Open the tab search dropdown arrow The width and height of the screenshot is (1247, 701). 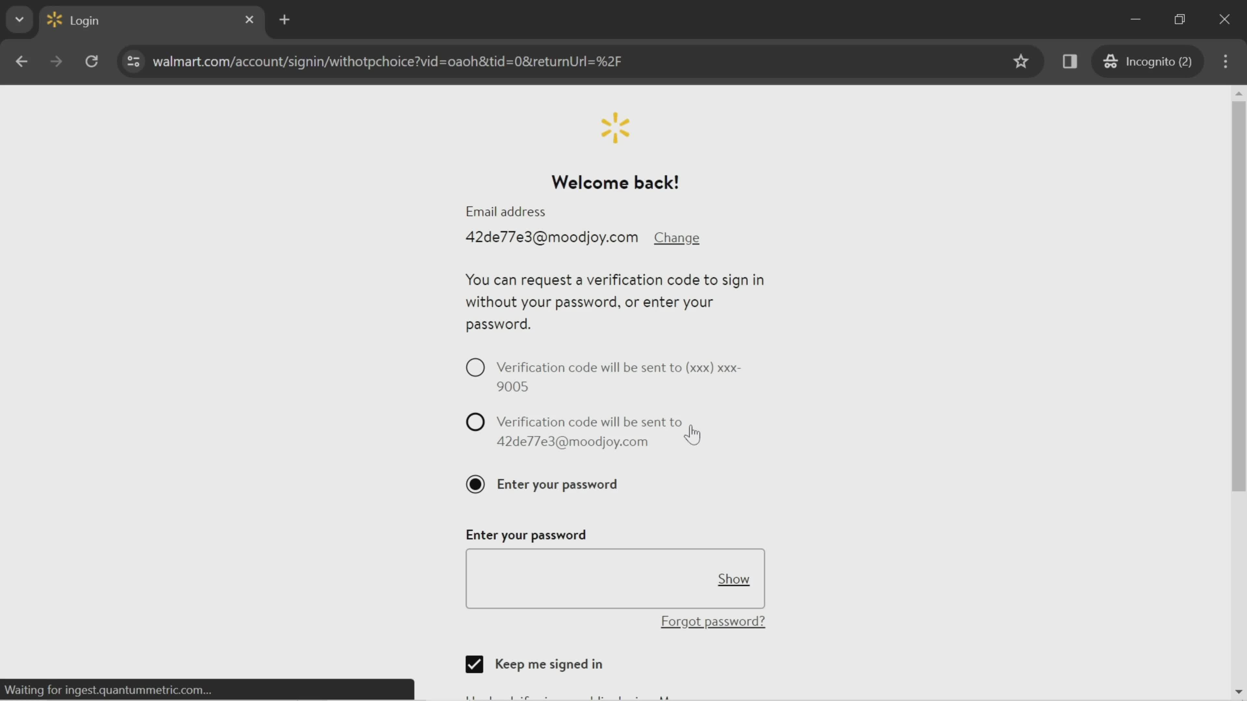point(19,20)
